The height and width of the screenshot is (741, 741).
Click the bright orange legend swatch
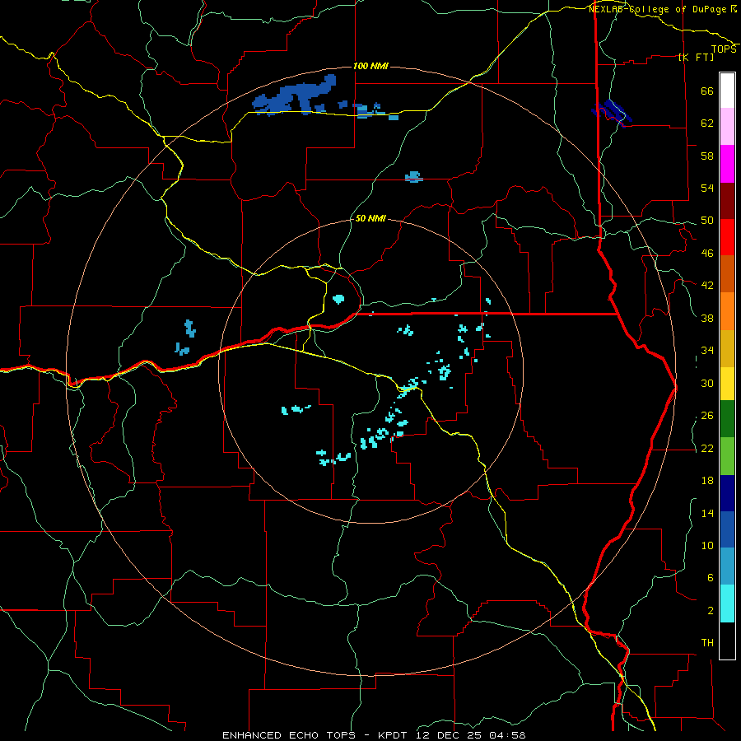coord(727,311)
